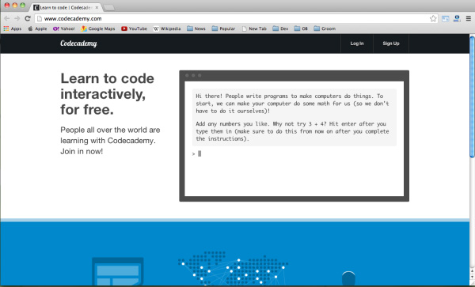Open the YouTube bookmark
The image size is (475, 287).
(134, 28)
